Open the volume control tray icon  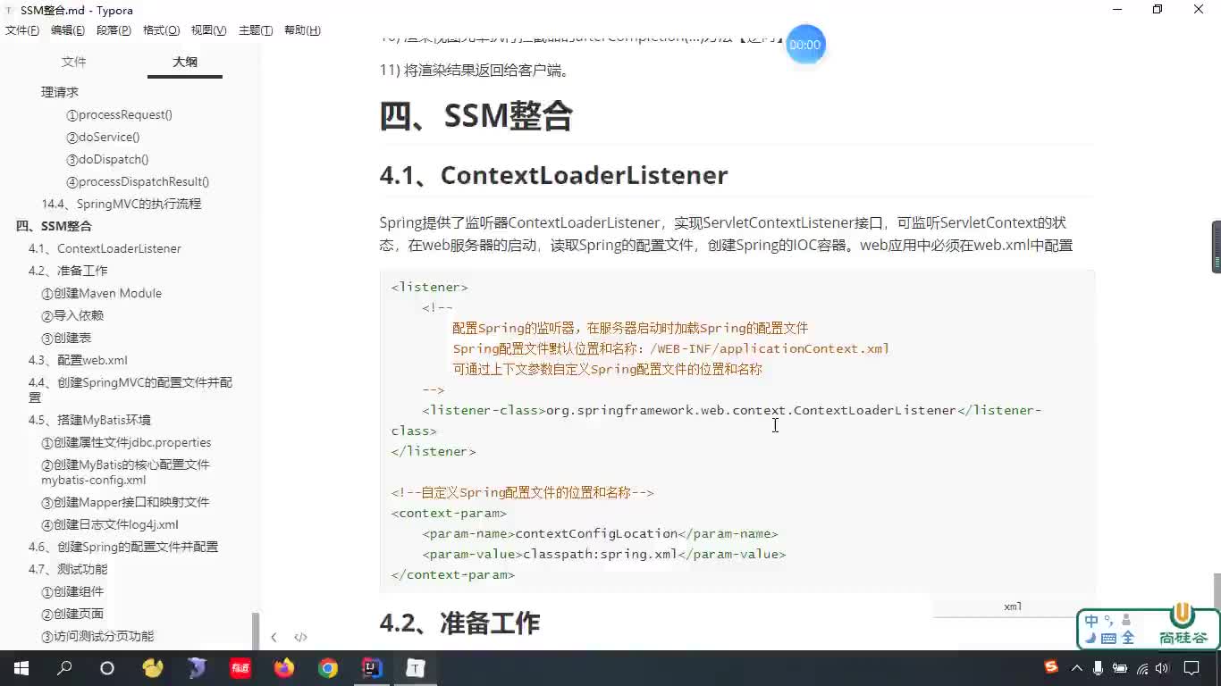(x=1162, y=667)
